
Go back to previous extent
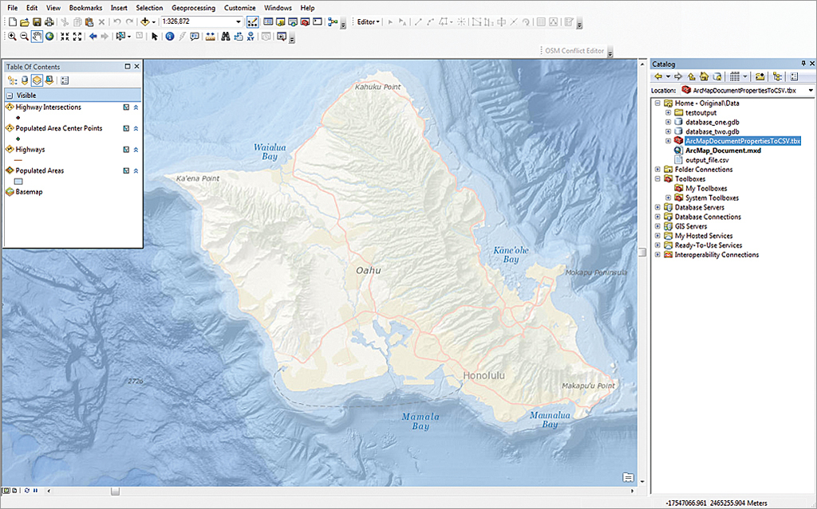(x=93, y=37)
